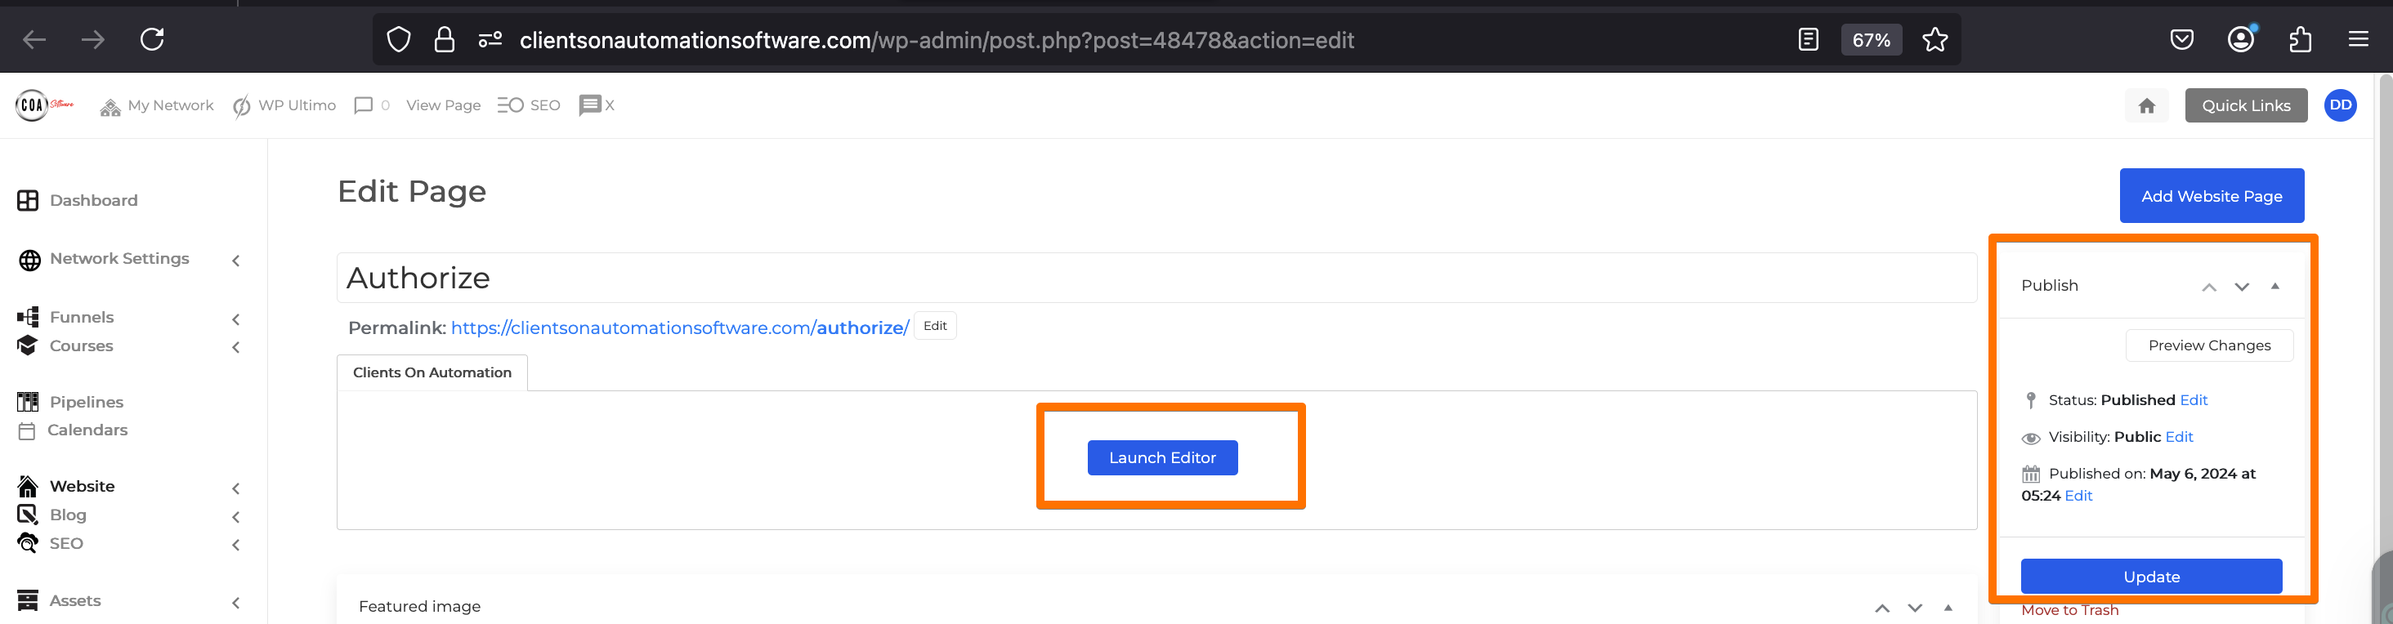Open the browser hamburger menu

coord(2359,40)
